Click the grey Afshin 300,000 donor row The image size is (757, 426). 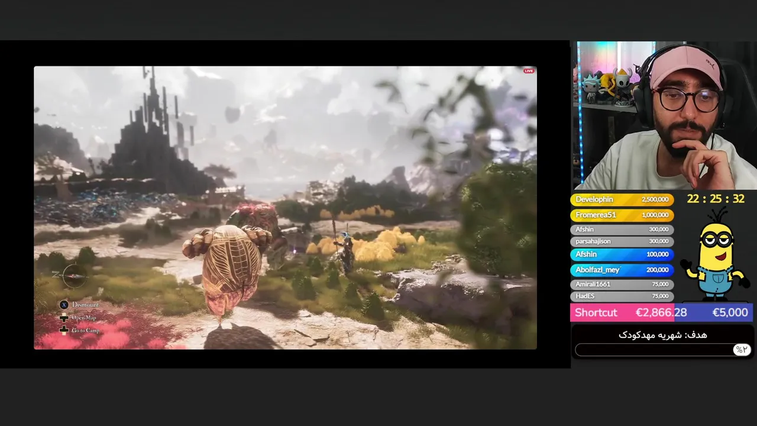pos(622,229)
